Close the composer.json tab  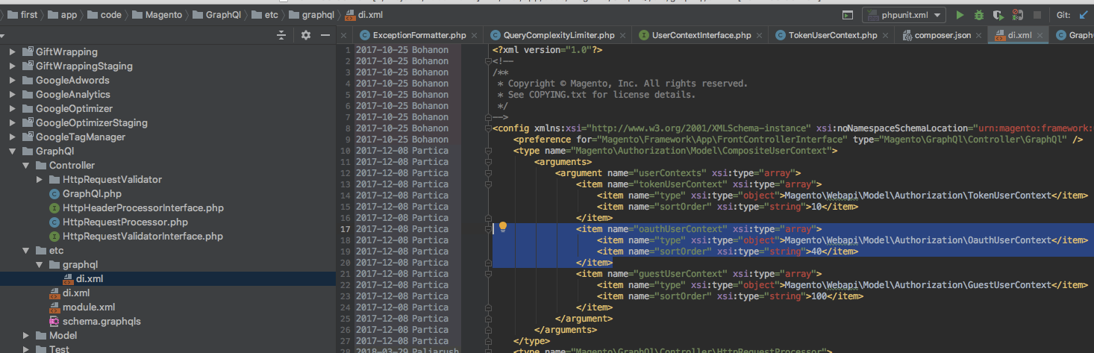click(979, 35)
